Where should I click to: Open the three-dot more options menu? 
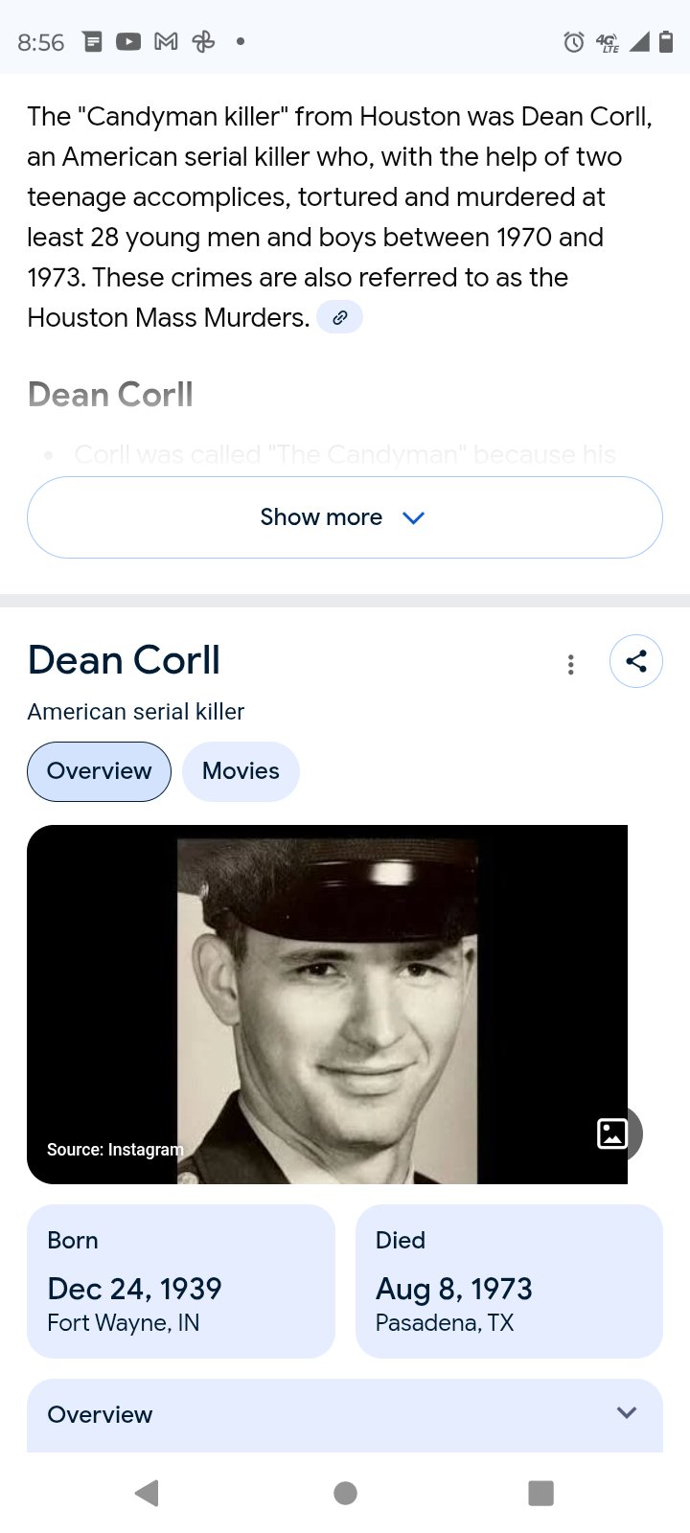point(571,664)
